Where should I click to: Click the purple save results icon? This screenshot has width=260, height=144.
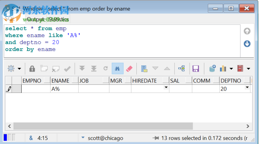(x=196, y=69)
